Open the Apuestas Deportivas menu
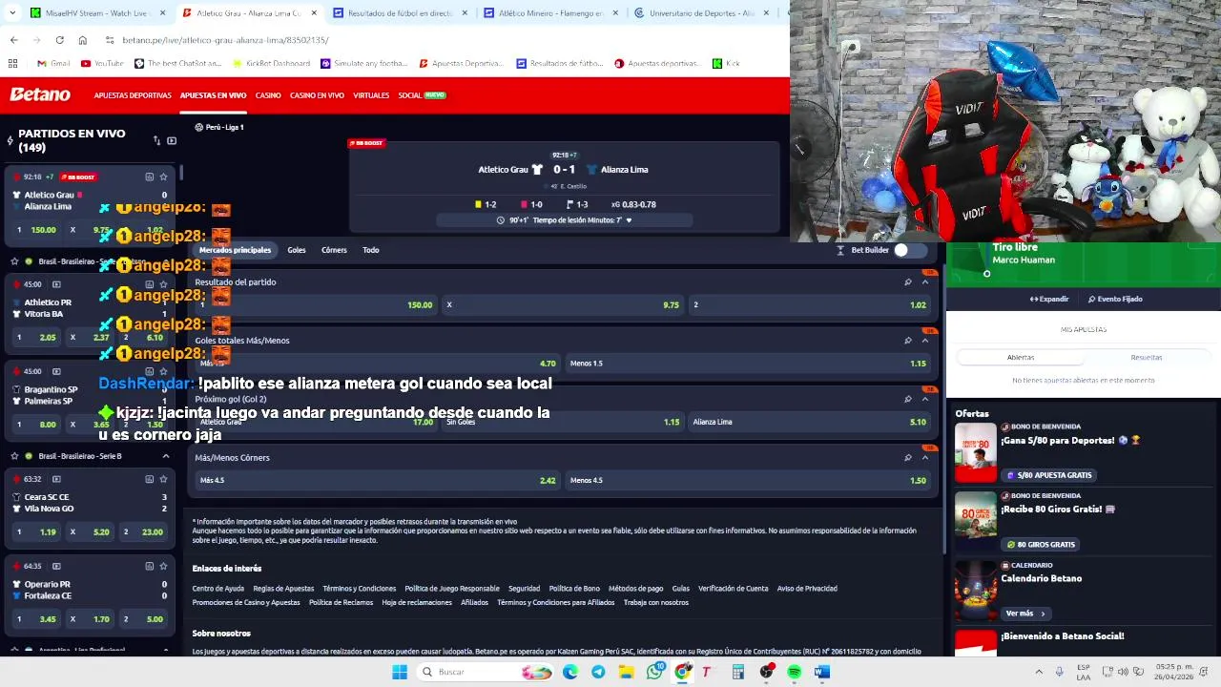Screen dimensions: 1221x687 [133, 95]
